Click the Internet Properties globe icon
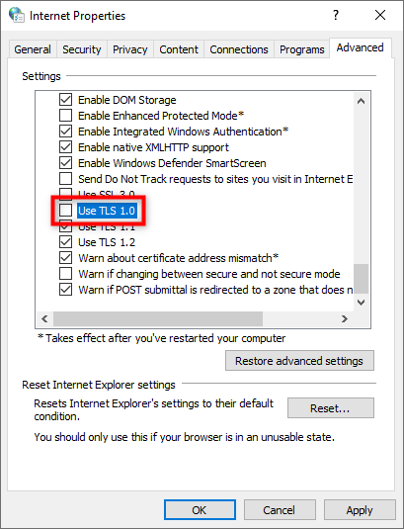 click(x=16, y=15)
